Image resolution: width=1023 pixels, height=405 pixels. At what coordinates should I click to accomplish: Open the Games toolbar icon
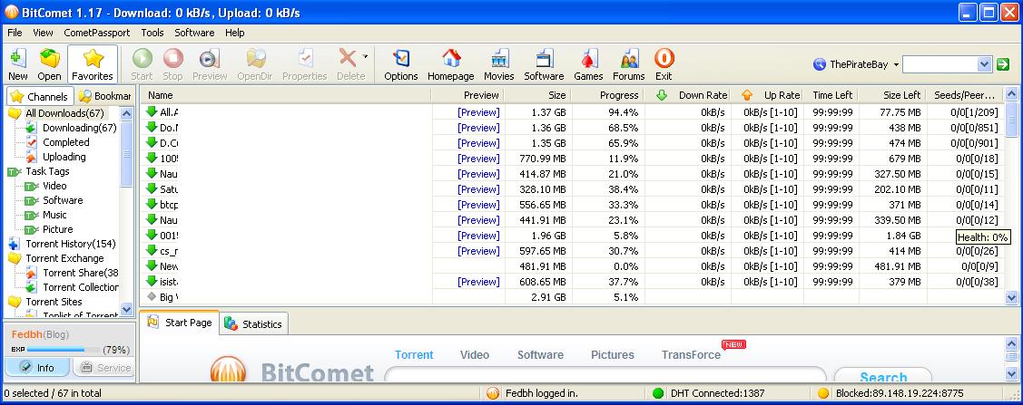pyautogui.click(x=588, y=59)
